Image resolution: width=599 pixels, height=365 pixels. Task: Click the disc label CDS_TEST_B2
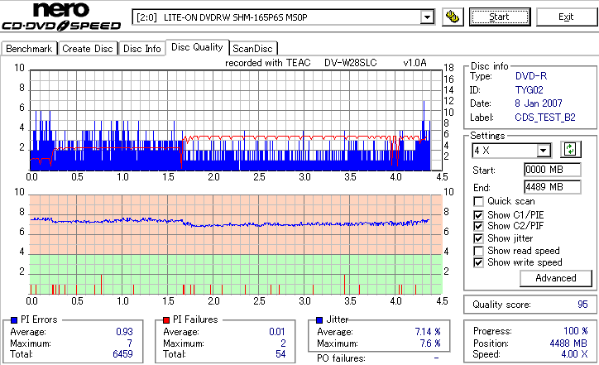[x=545, y=118]
